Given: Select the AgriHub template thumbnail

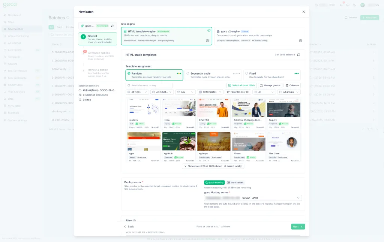Looking at the screenshot, I should 179,141.
